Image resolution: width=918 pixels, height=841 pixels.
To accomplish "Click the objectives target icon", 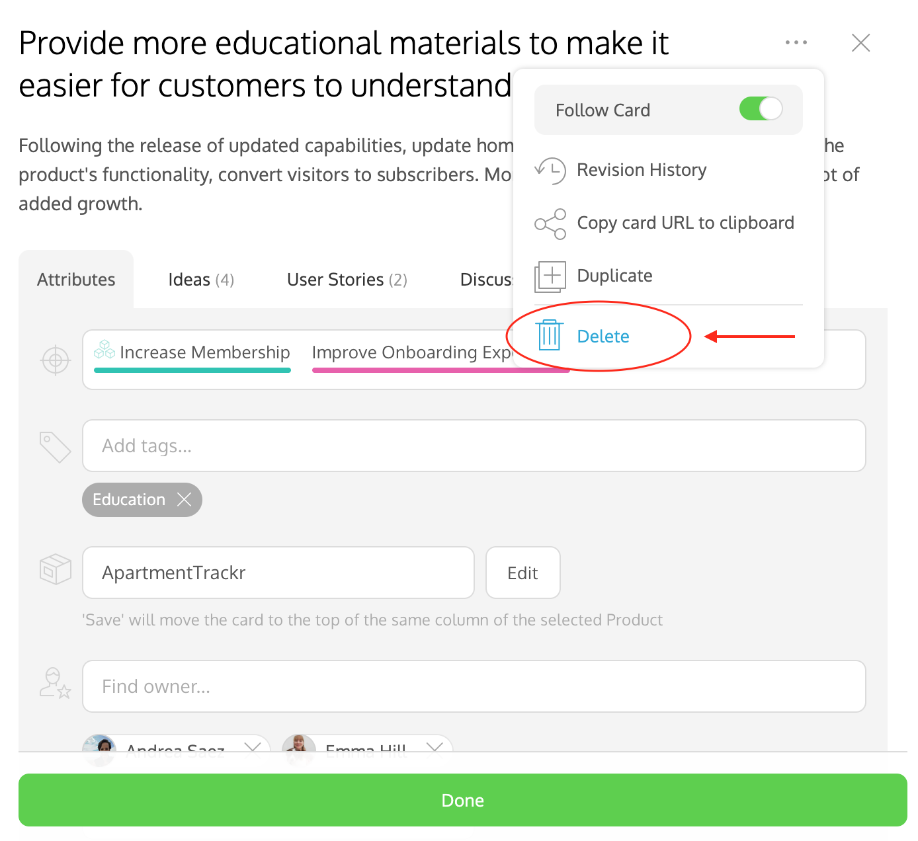I will coord(55,360).
